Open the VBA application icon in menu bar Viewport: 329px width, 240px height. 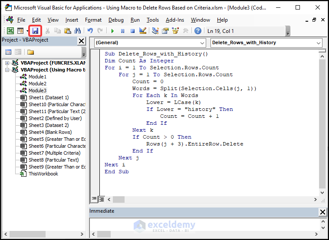[x=10, y=20]
